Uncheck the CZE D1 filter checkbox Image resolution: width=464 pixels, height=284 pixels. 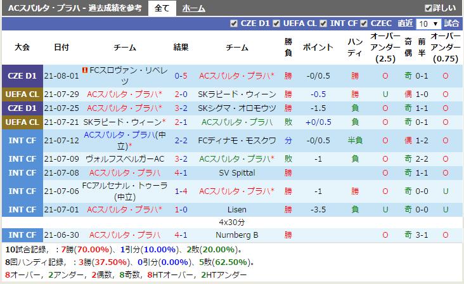coord(234,23)
